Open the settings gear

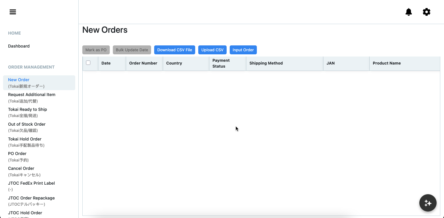click(x=426, y=12)
